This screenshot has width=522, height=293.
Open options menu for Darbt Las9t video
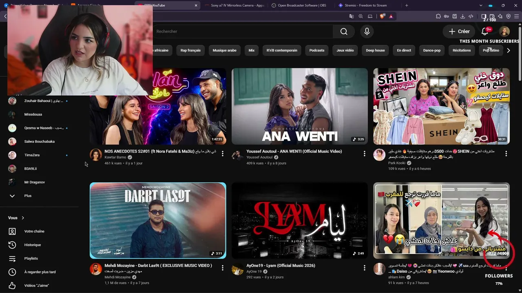pos(223,268)
